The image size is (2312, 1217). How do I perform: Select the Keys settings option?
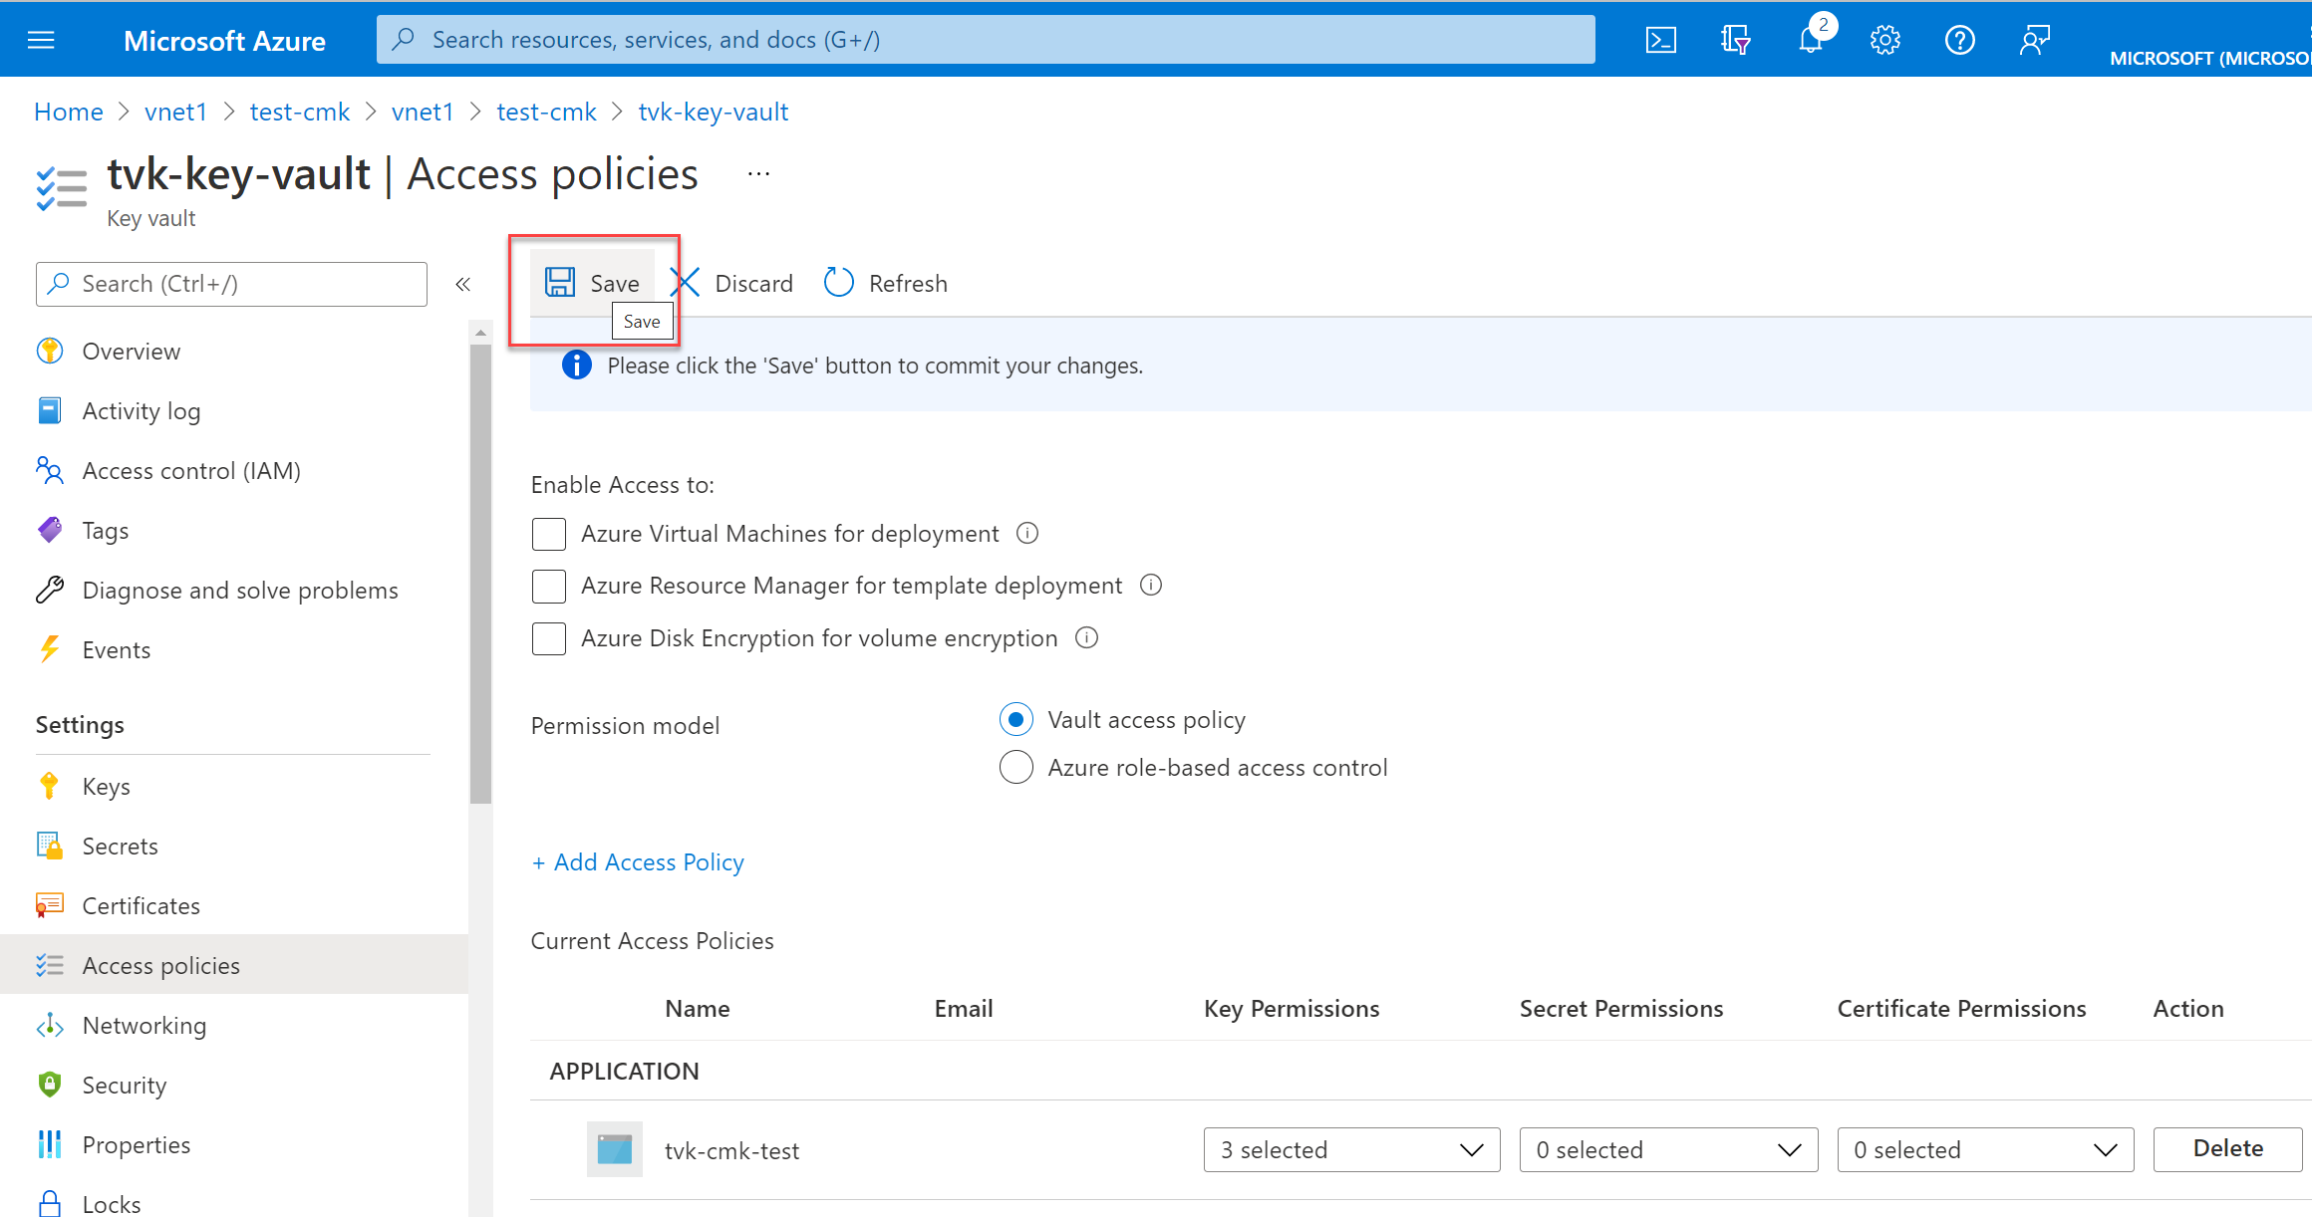click(107, 785)
